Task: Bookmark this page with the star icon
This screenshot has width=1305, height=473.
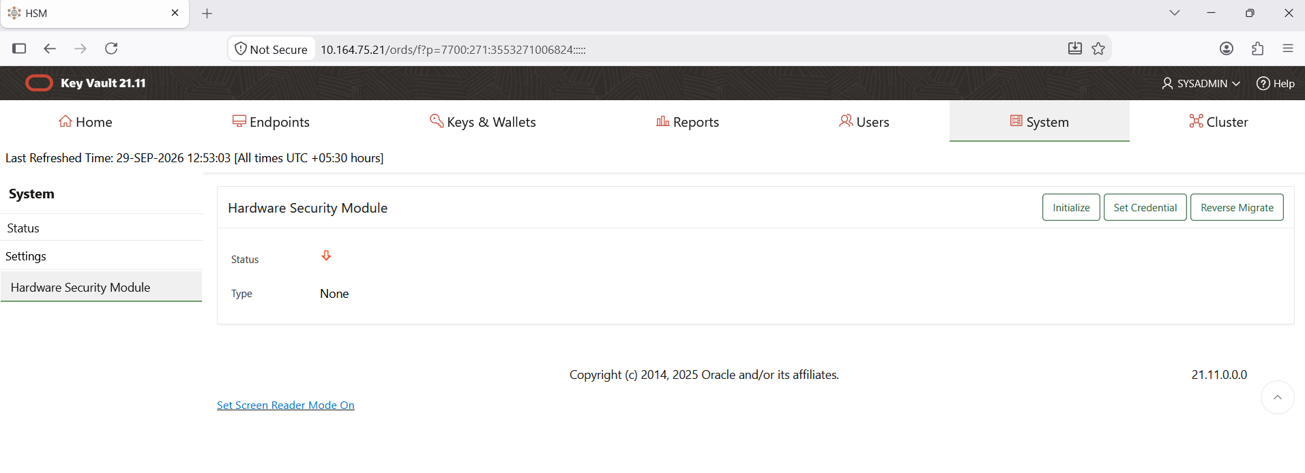Action: [x=1098, y=48]
